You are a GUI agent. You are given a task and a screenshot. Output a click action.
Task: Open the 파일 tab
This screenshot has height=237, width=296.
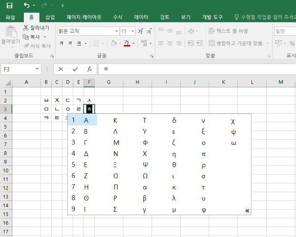coord(10,17)
